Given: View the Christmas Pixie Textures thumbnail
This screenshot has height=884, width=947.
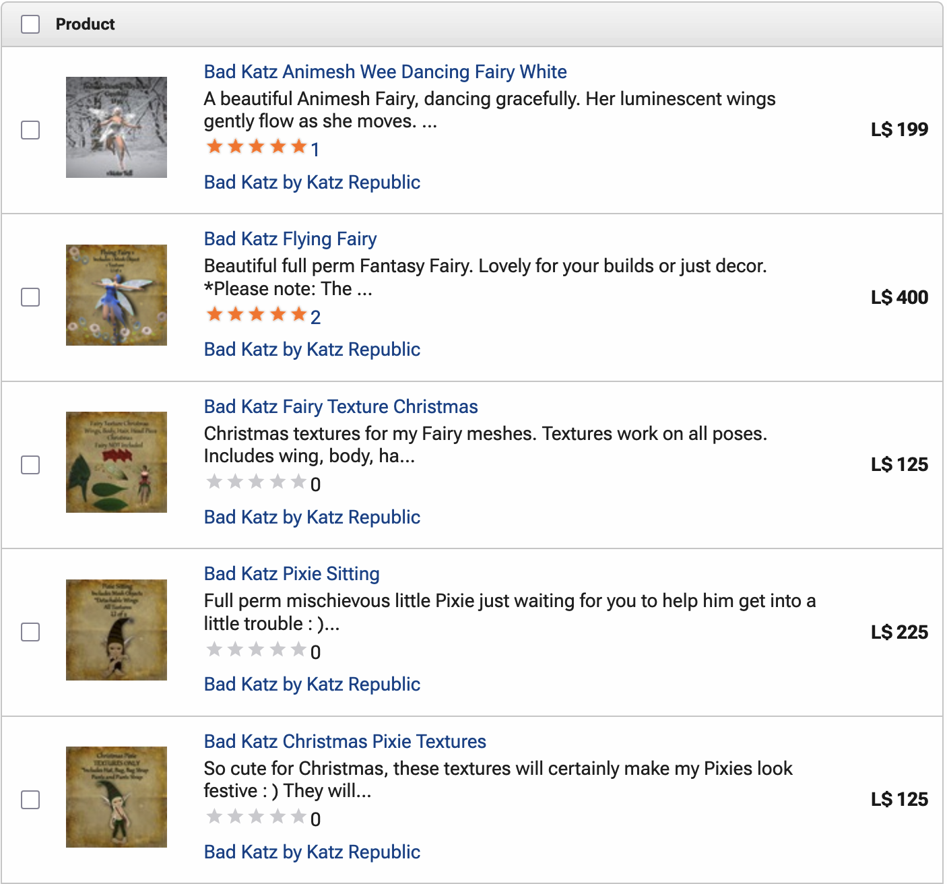Looking at the screenshot, I should [x=117, y=797].
